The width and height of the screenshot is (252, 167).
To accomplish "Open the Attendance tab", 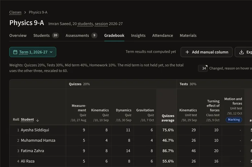I will pyautogui.click(x=163, y=36).
